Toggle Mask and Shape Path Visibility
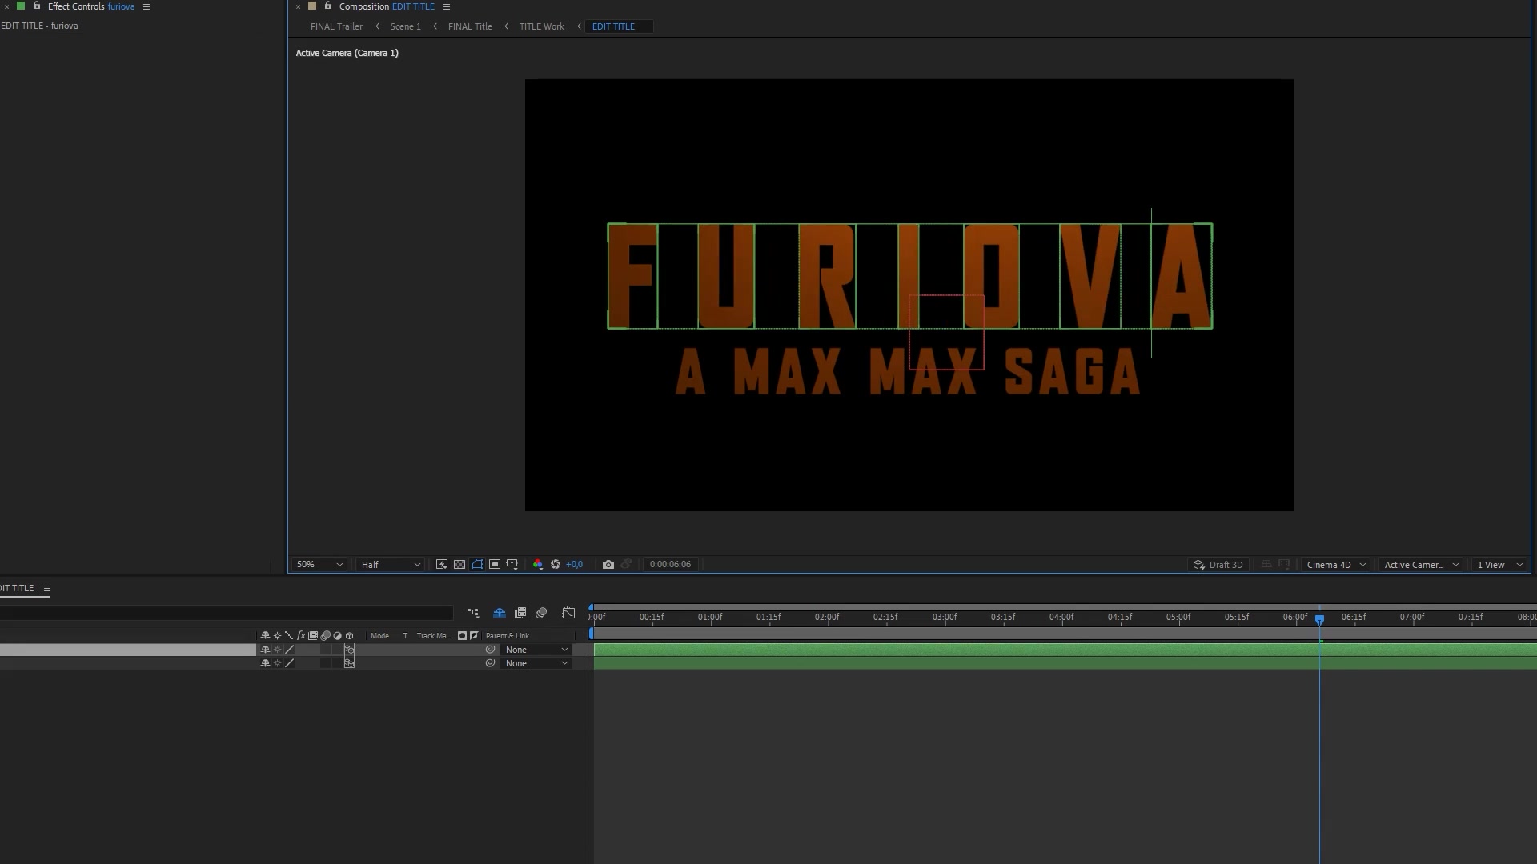This screenshot has height=864, width=1537. 477,565
